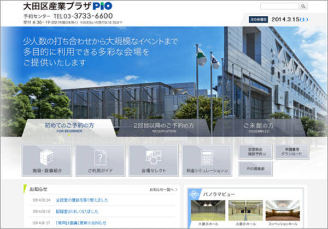Click the search magnifier button
The image size is (328, 229).
click(303, 6)
